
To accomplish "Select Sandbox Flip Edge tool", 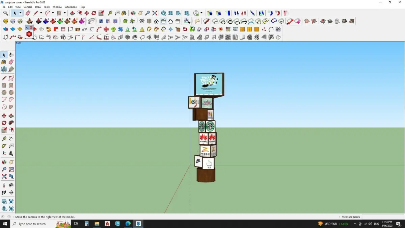I will (x=352, y=21).
